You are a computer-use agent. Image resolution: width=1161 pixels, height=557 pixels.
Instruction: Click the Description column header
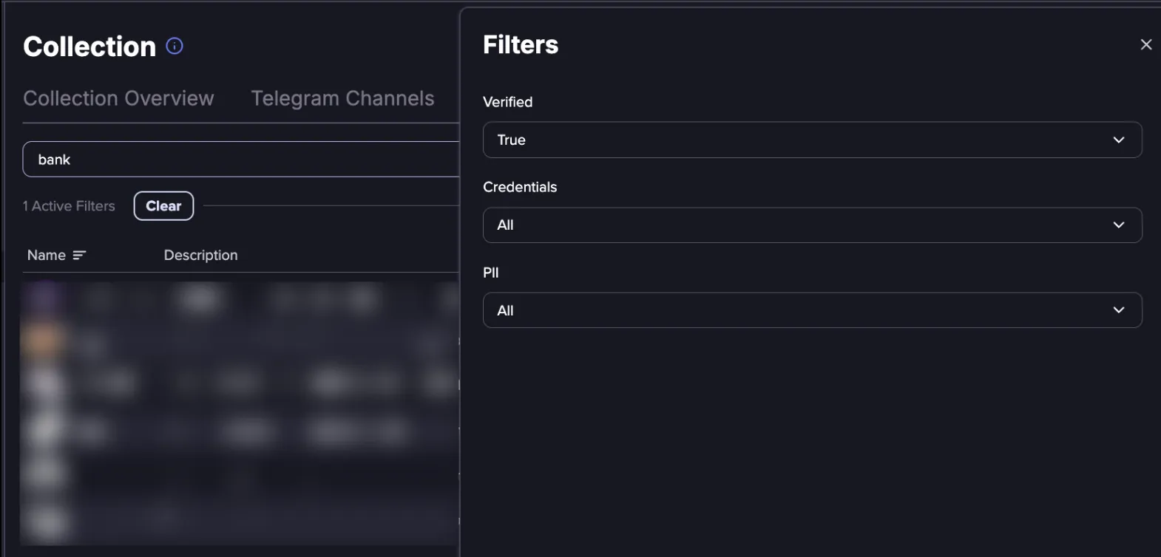[200, 256]
